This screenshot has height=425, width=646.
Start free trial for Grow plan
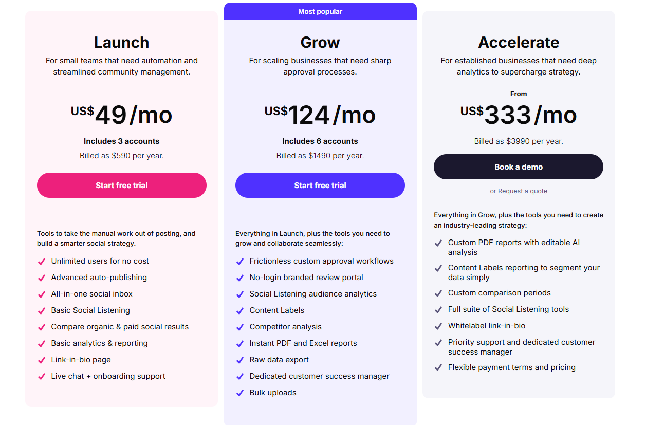click(x=320, y=186)
